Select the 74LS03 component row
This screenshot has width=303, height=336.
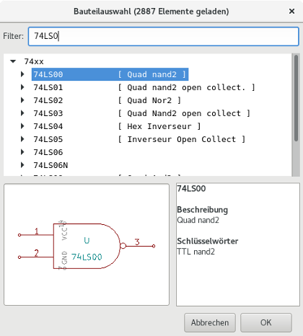pos(141,113)
